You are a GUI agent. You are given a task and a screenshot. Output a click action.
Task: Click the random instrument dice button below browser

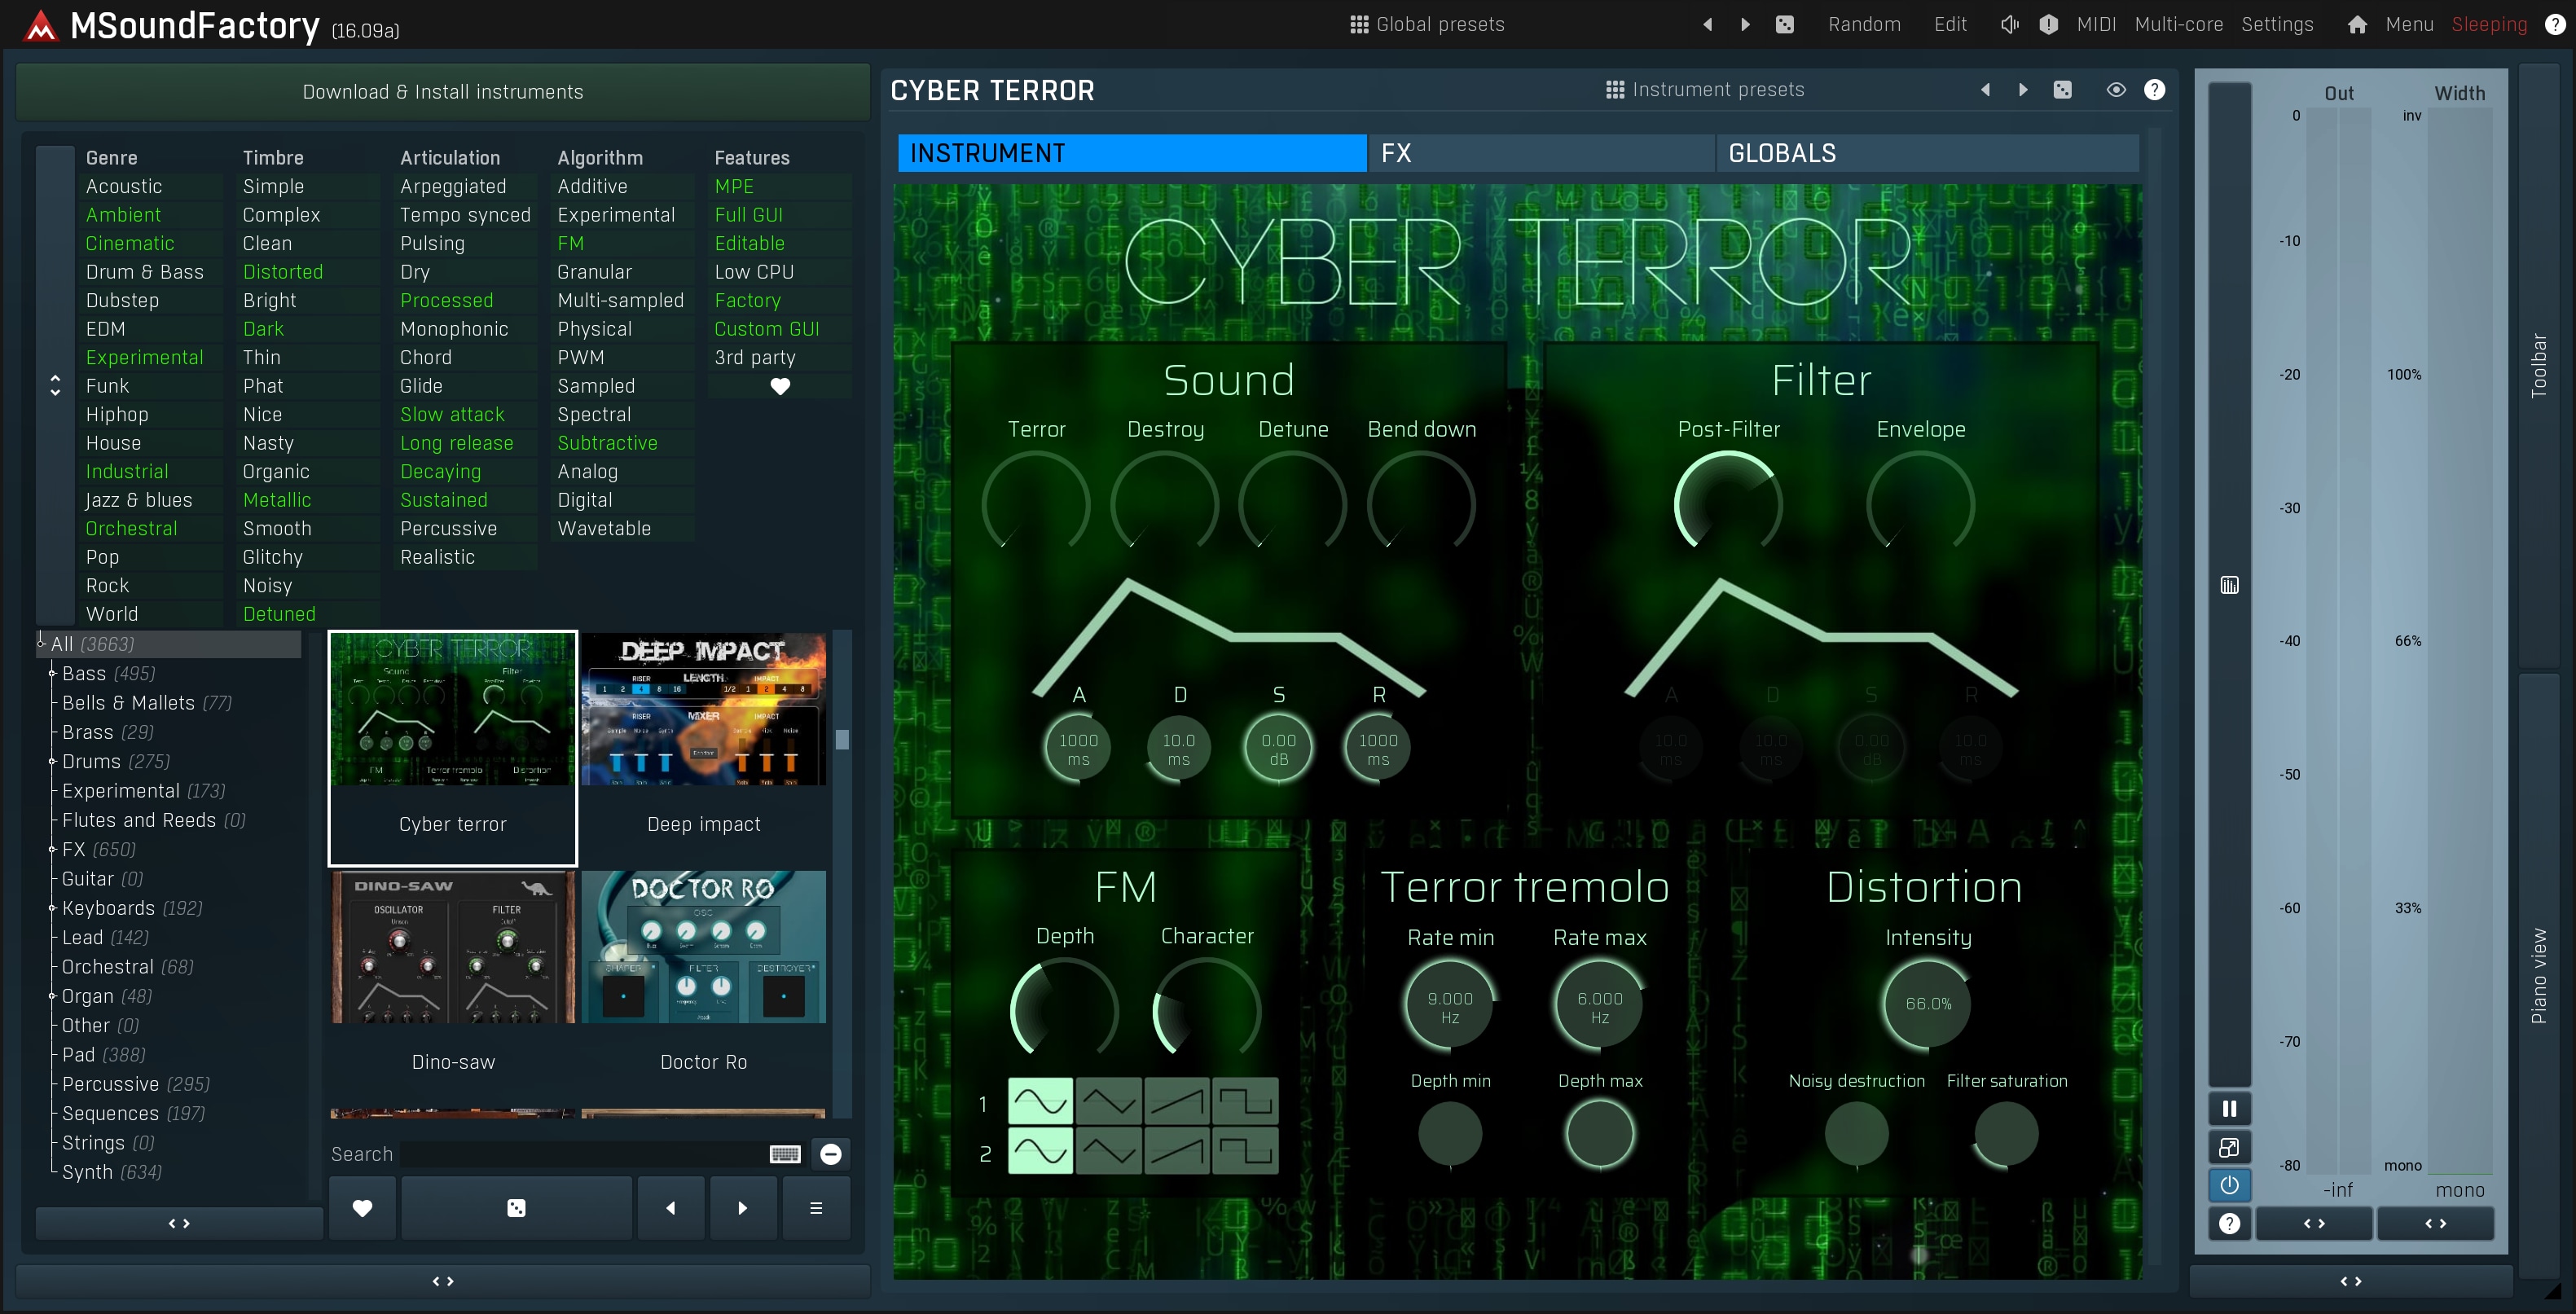click(516, 1208)
